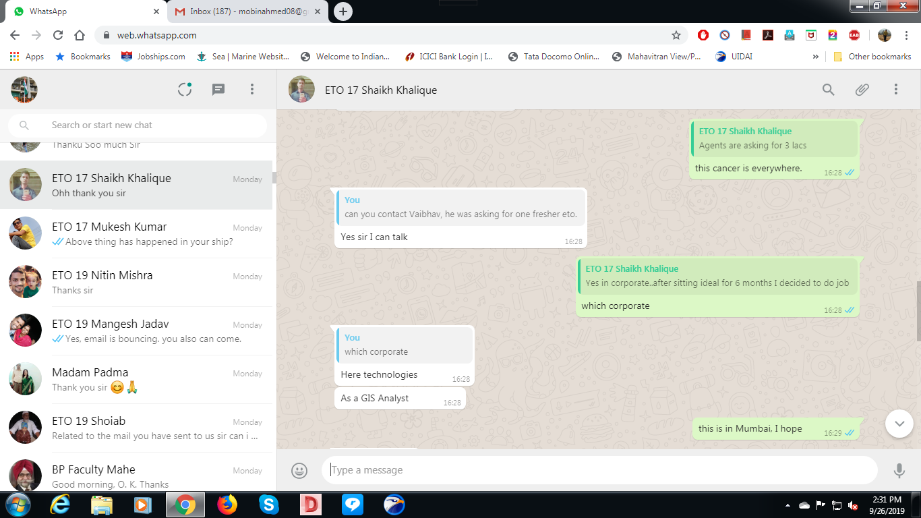Bookmark this page with the star icon
This screenshot has height=518, width=921.
pos(676,35)
